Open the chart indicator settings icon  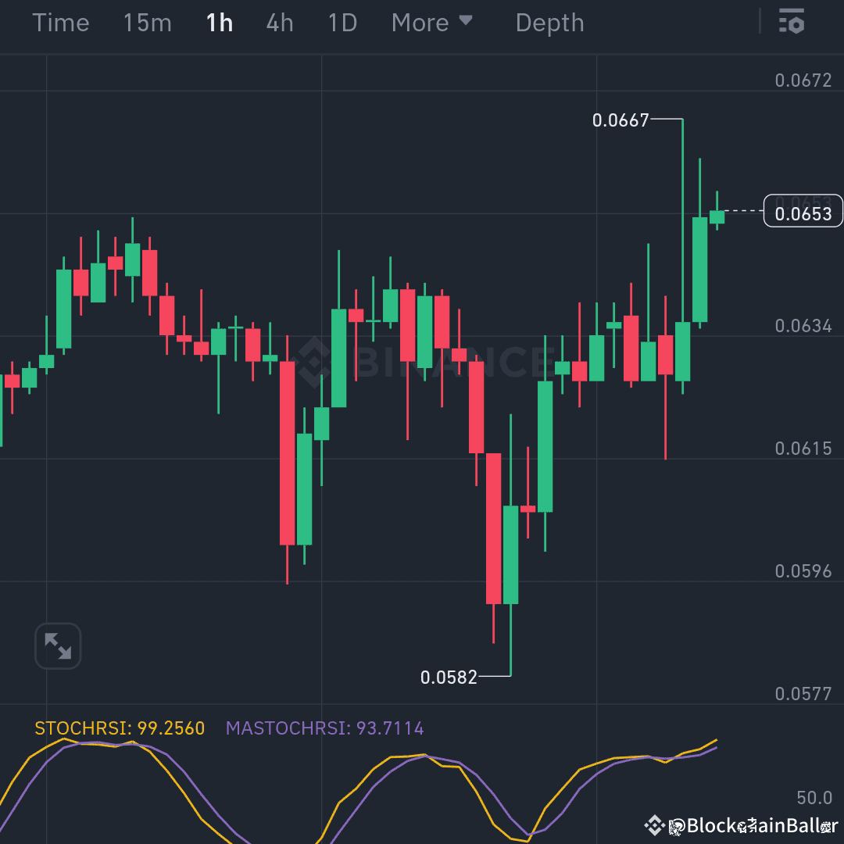(x=792, y=22)
